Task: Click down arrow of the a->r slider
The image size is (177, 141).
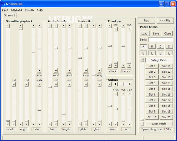Action: coord(40,71)
